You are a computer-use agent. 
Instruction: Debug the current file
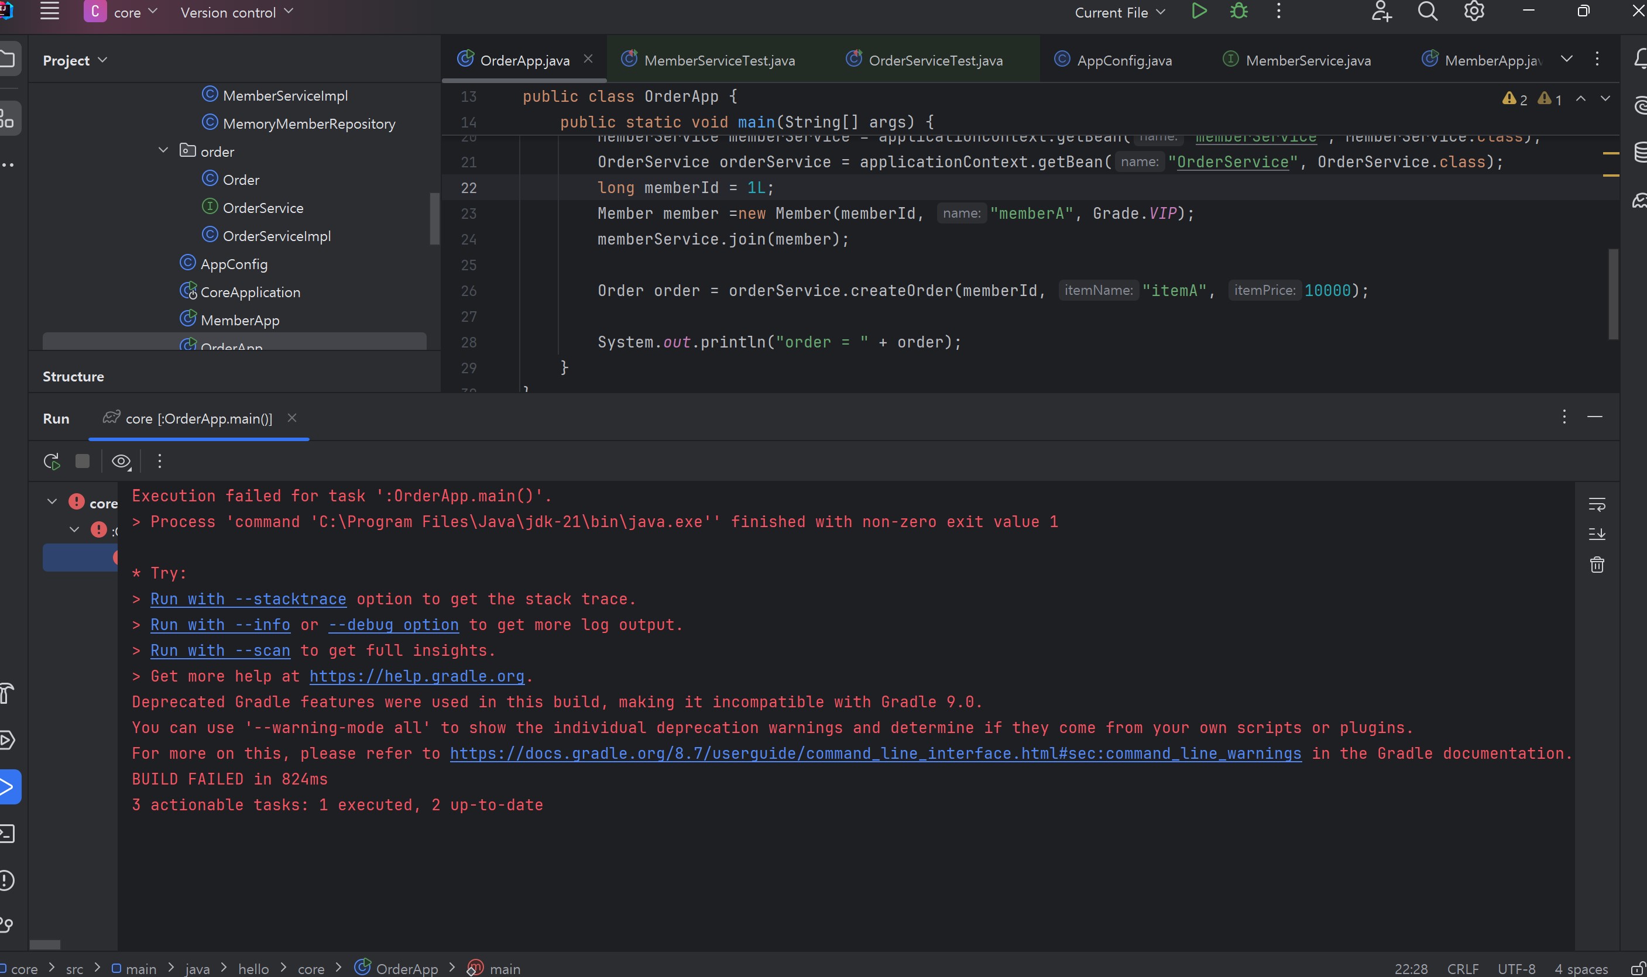(x=1238, y=11)
